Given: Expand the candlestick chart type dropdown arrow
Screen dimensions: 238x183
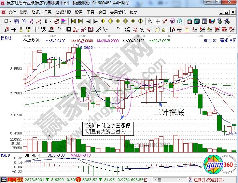Looking at the screenshot, I should (50, 21).
